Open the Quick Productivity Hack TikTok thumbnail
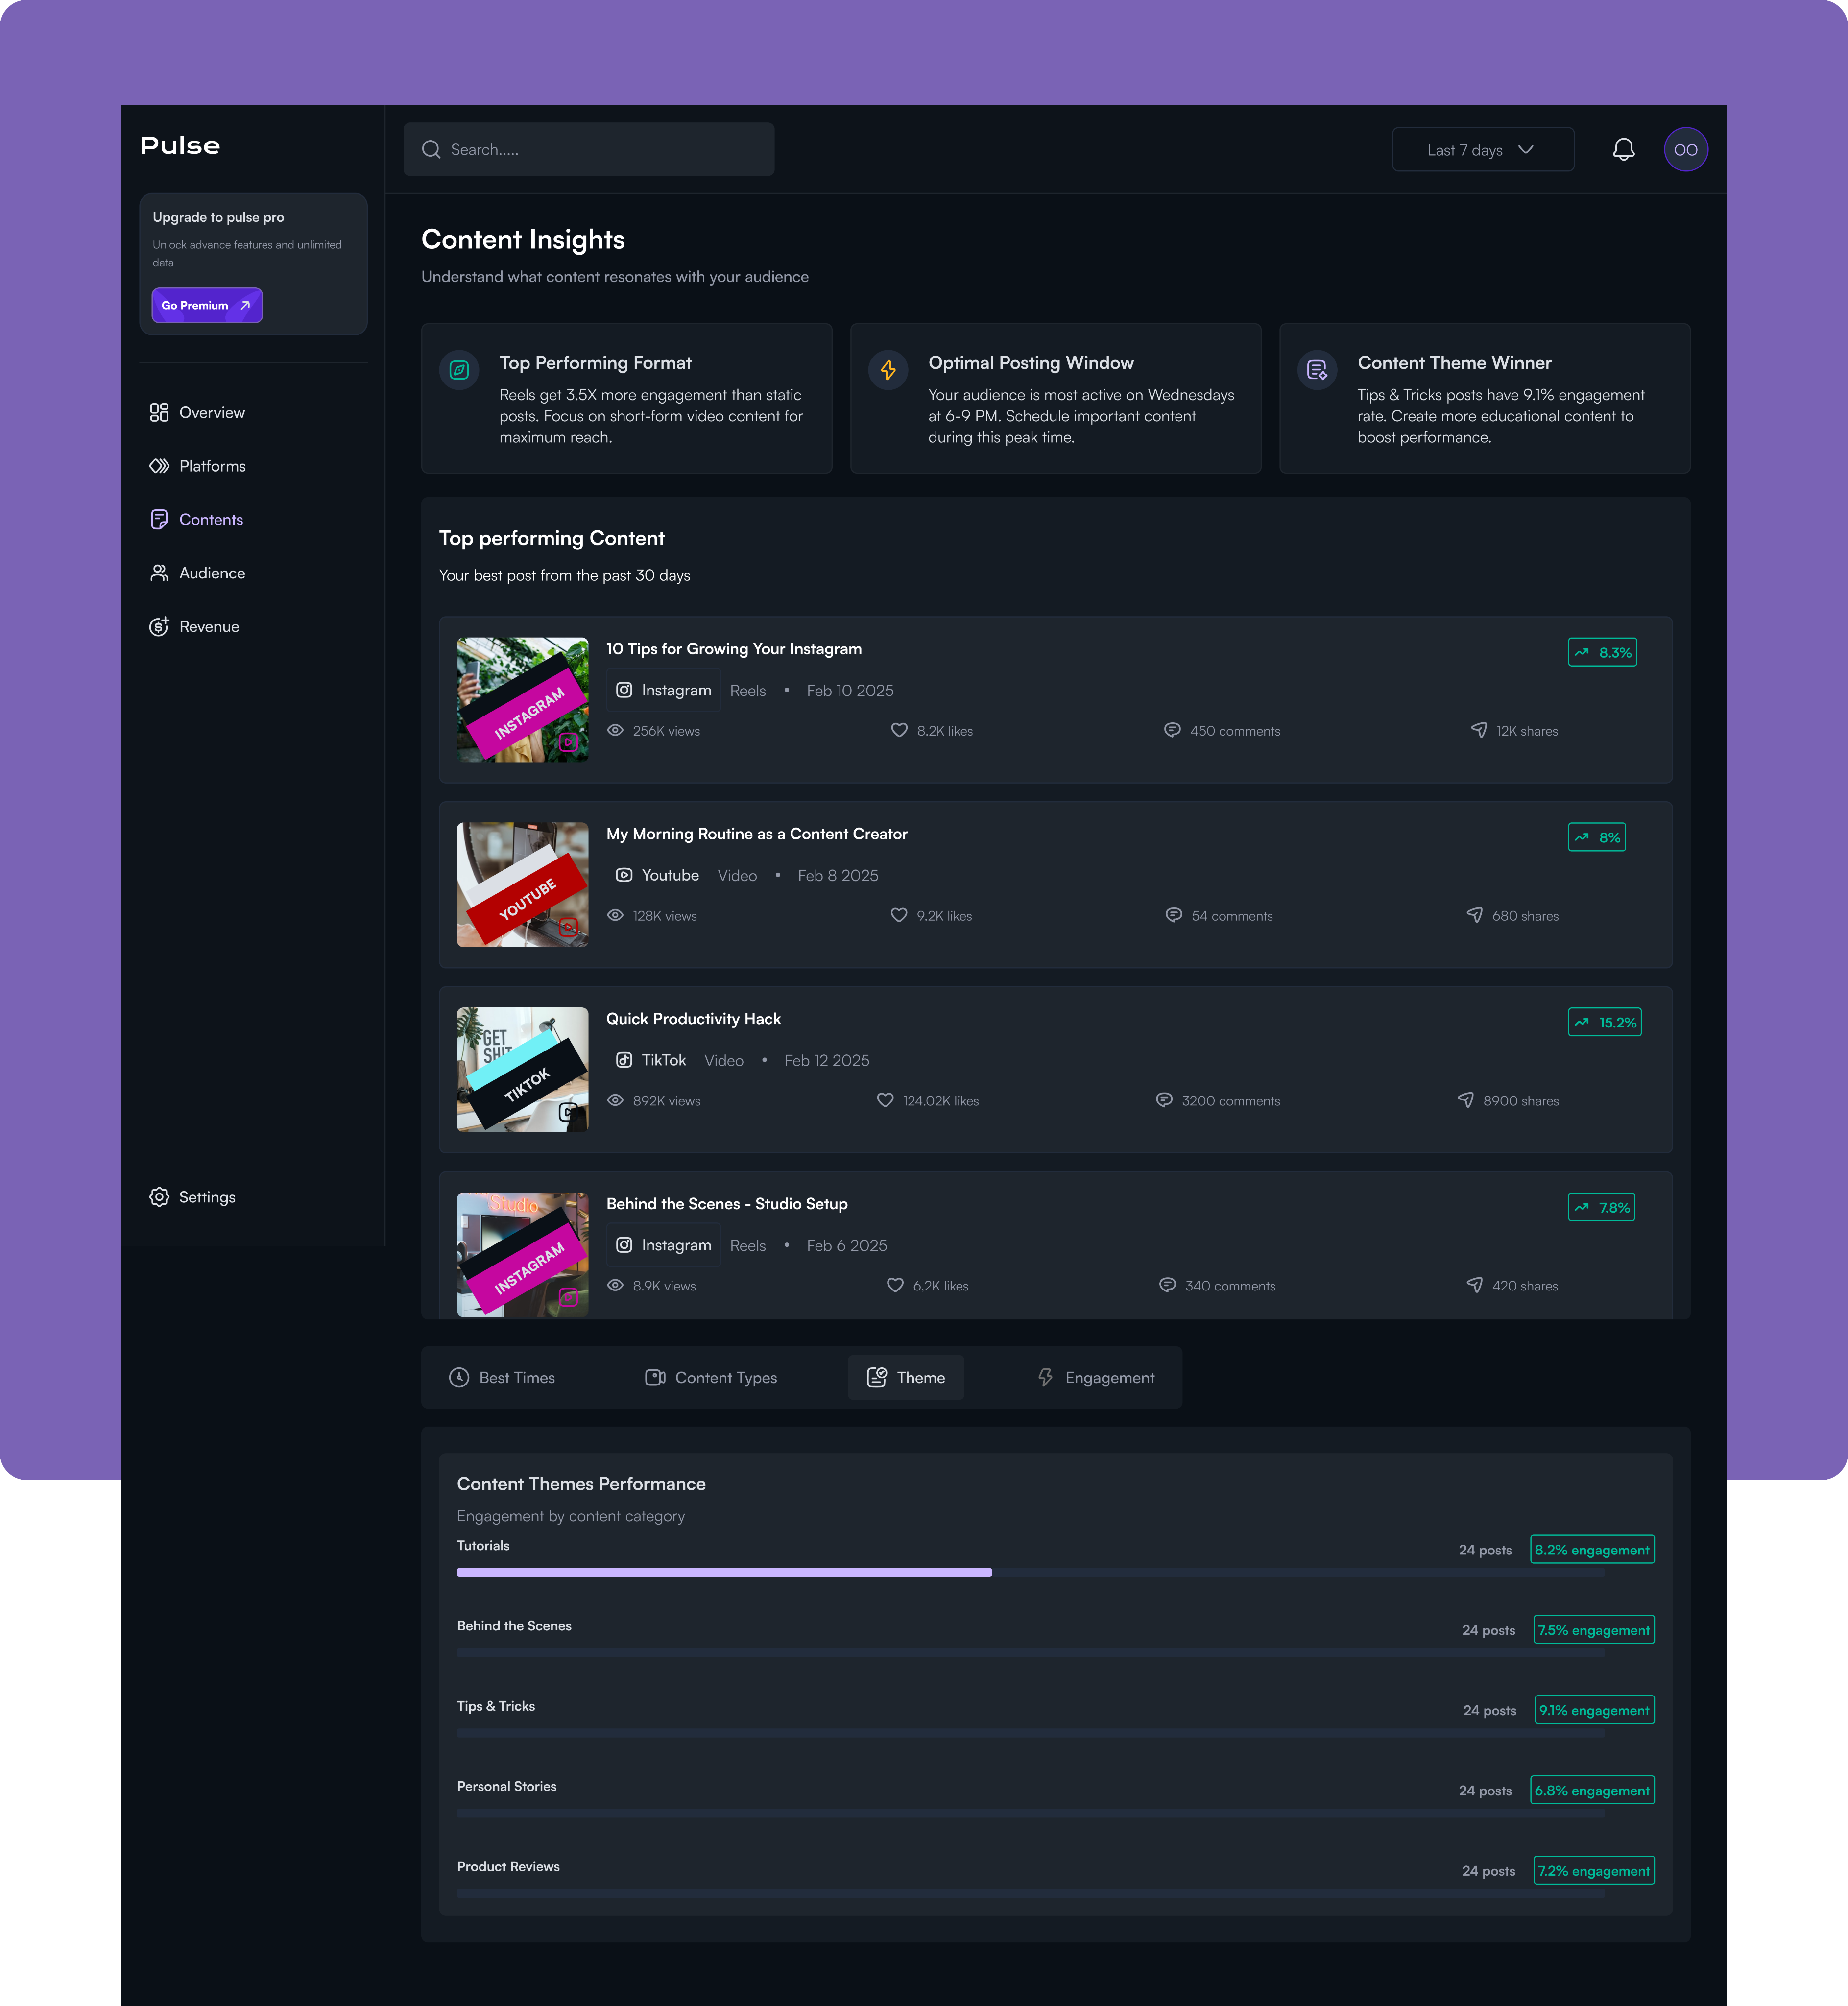1848x2006 pixels. point(522,1069)
